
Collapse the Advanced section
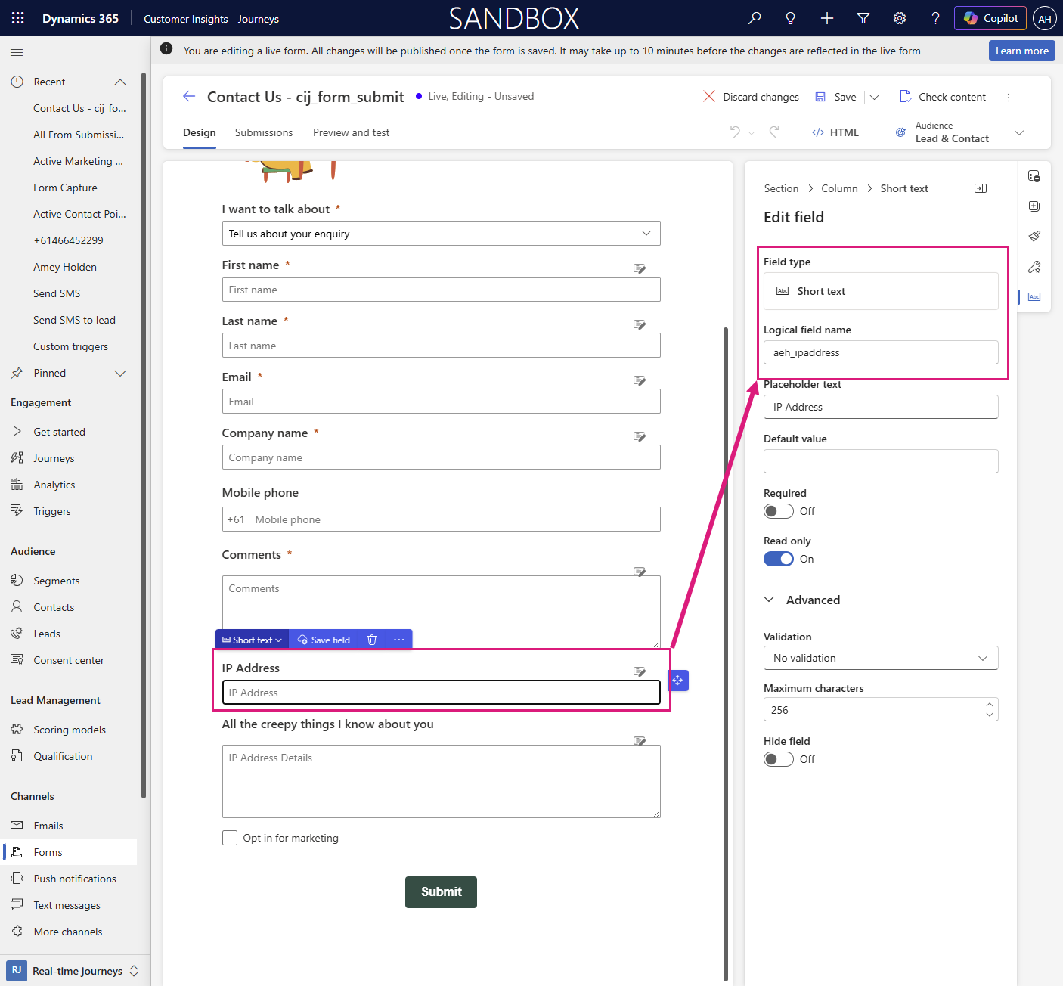point(770,600)
